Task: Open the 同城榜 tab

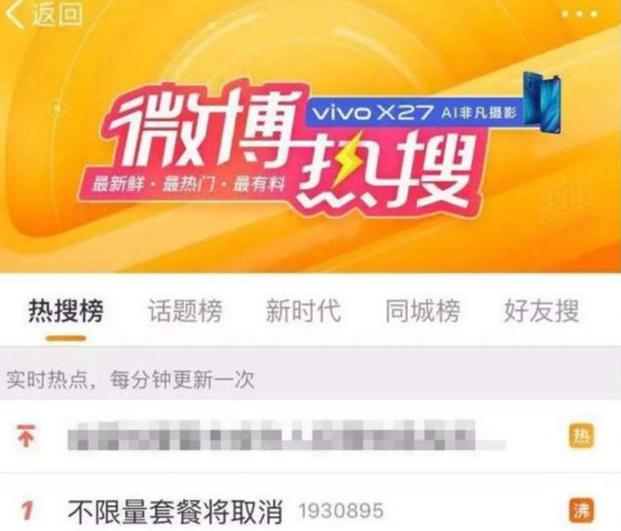Action: click(x=422, y=311)
